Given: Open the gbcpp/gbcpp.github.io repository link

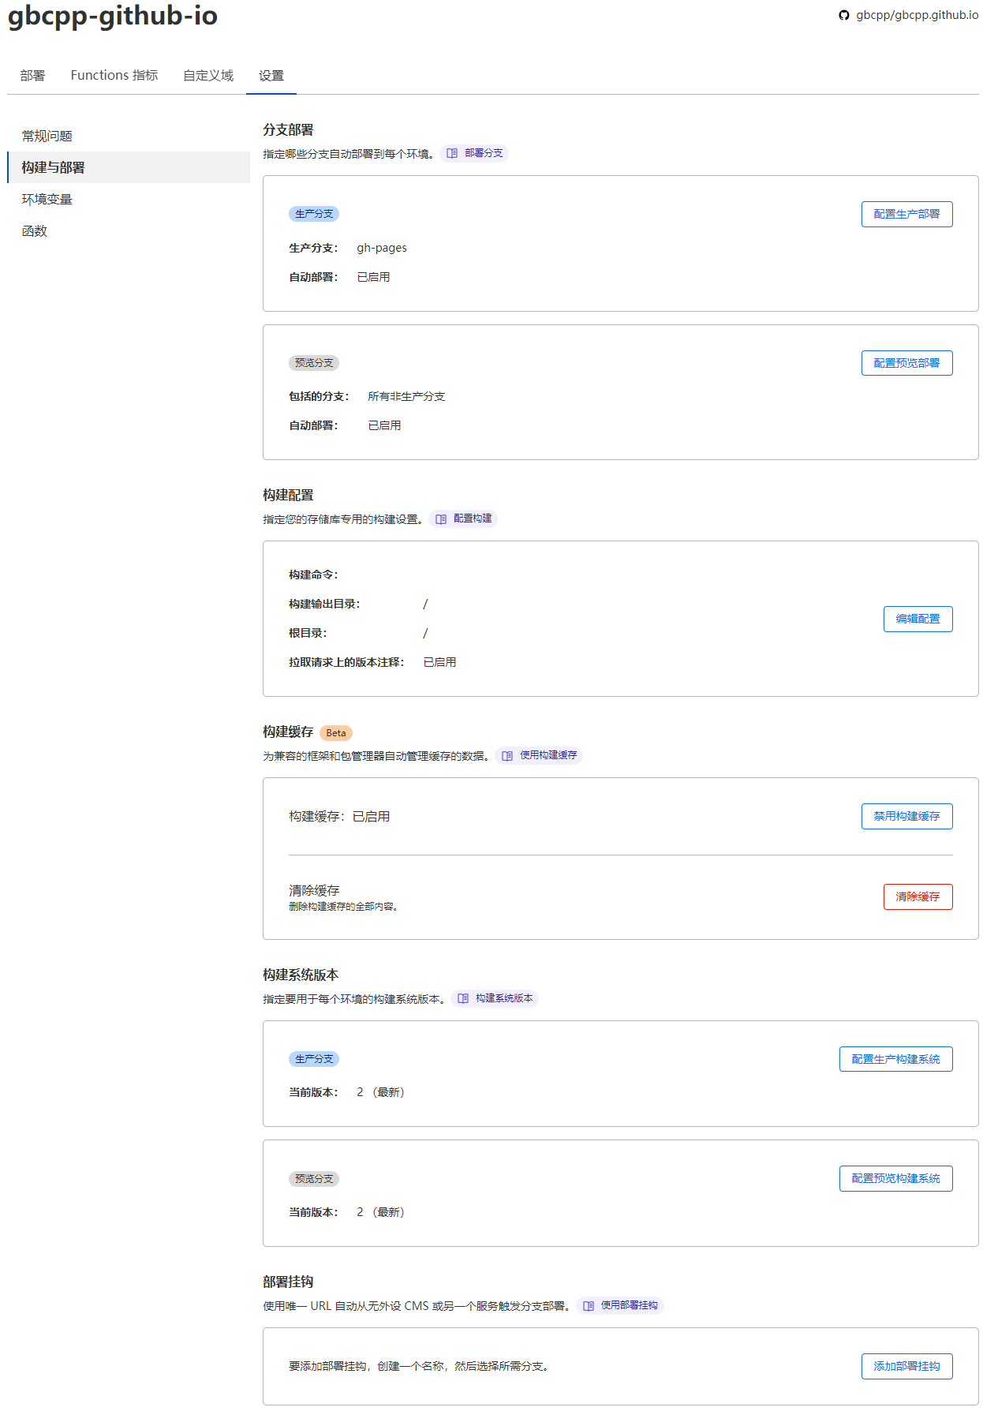Looking at the screenshot, I should click(x=917, y=15).
